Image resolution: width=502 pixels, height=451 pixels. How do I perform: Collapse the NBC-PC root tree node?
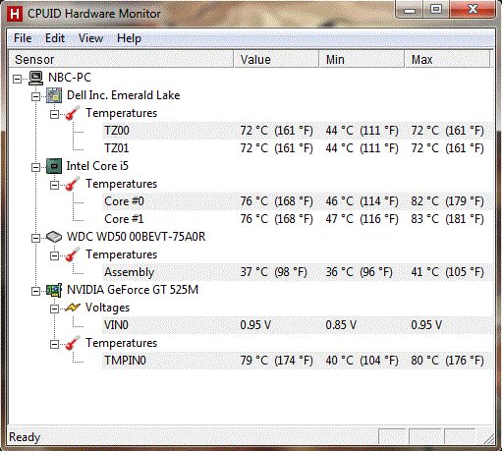click(17, 79)
